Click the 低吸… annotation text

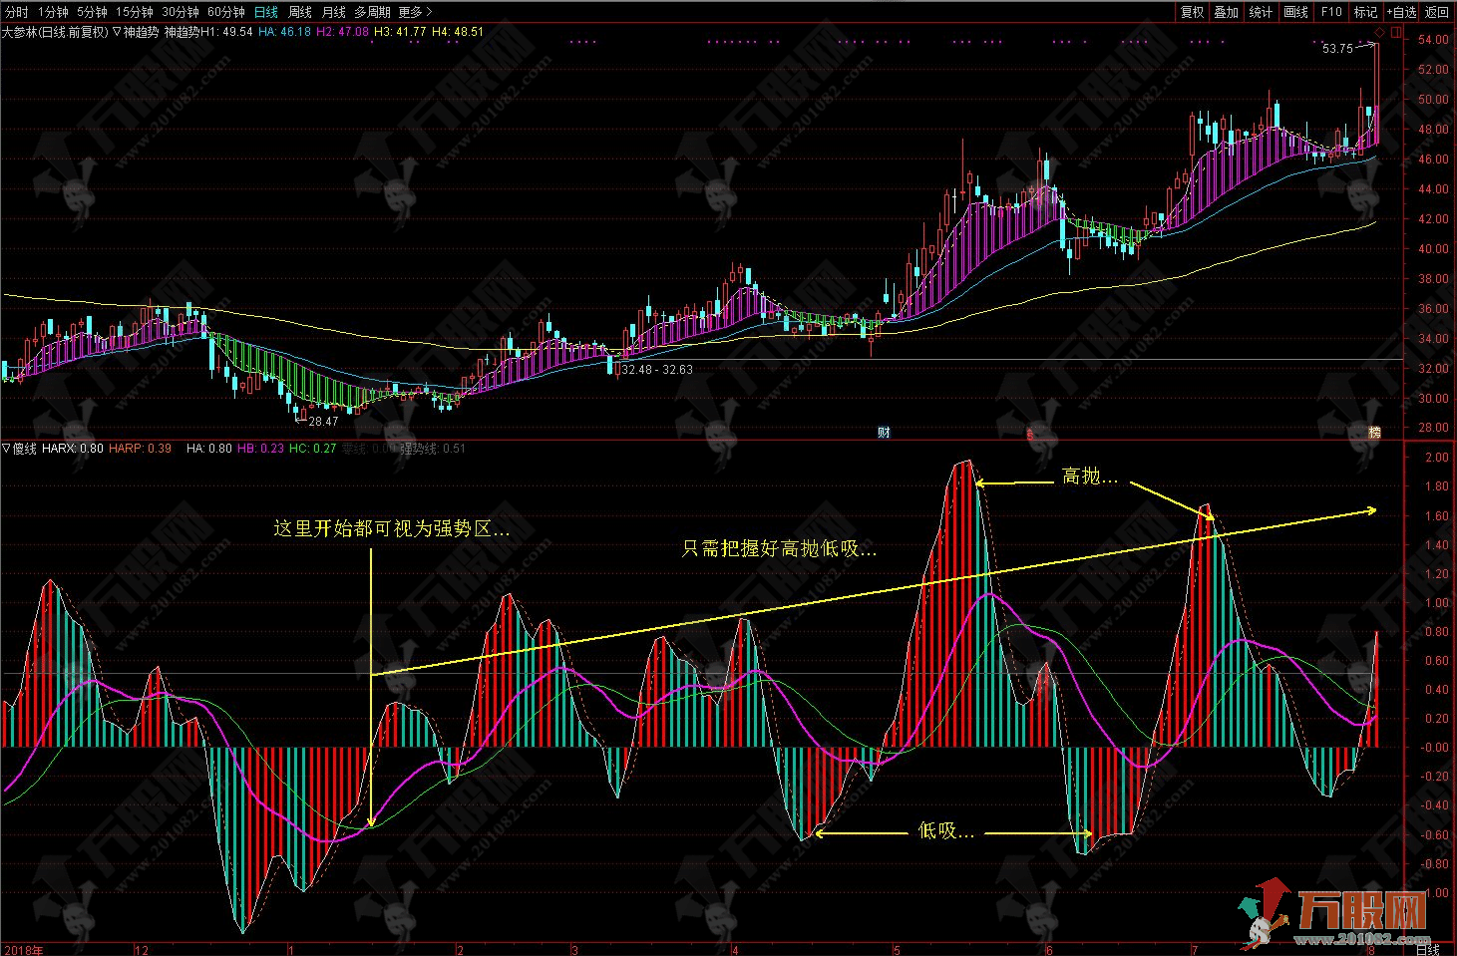[x=945, y=830]
